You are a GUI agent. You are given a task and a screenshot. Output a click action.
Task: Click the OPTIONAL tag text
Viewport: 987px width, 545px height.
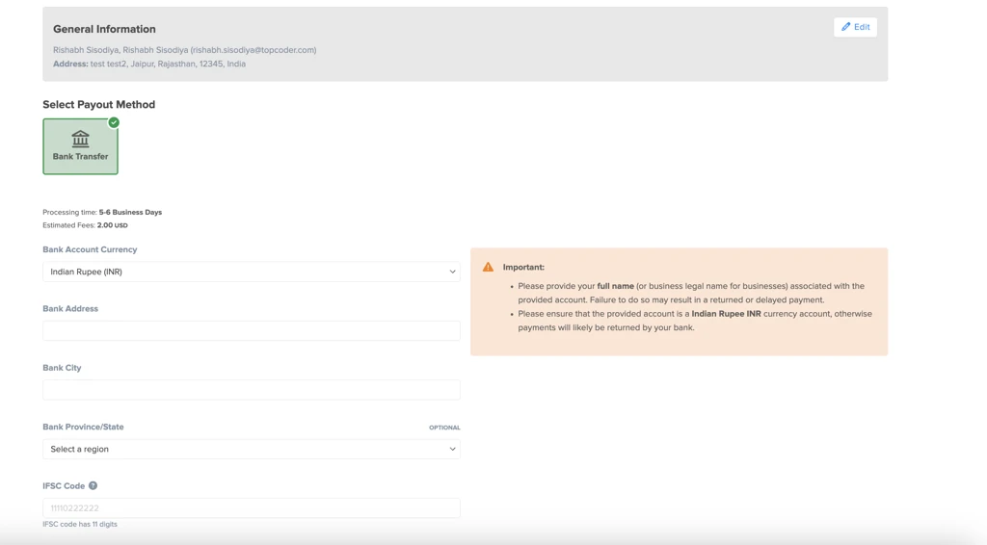point(444,428)
